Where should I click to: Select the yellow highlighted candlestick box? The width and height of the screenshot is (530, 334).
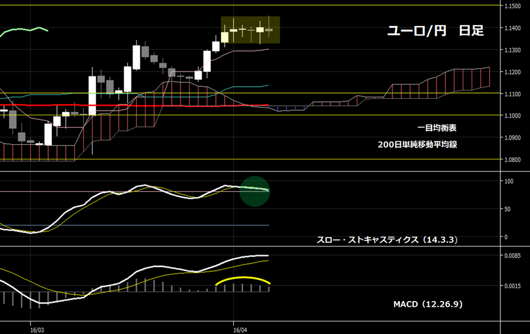coord(250,29)
